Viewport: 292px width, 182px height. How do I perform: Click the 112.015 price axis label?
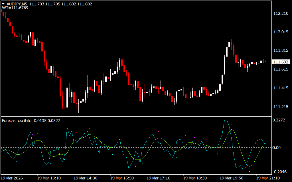pos(281,32)
